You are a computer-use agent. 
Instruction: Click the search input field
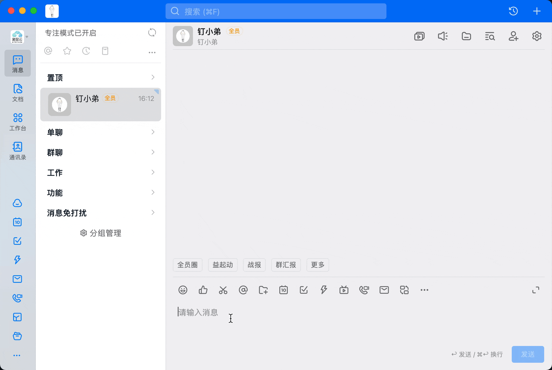pos(276,11)
